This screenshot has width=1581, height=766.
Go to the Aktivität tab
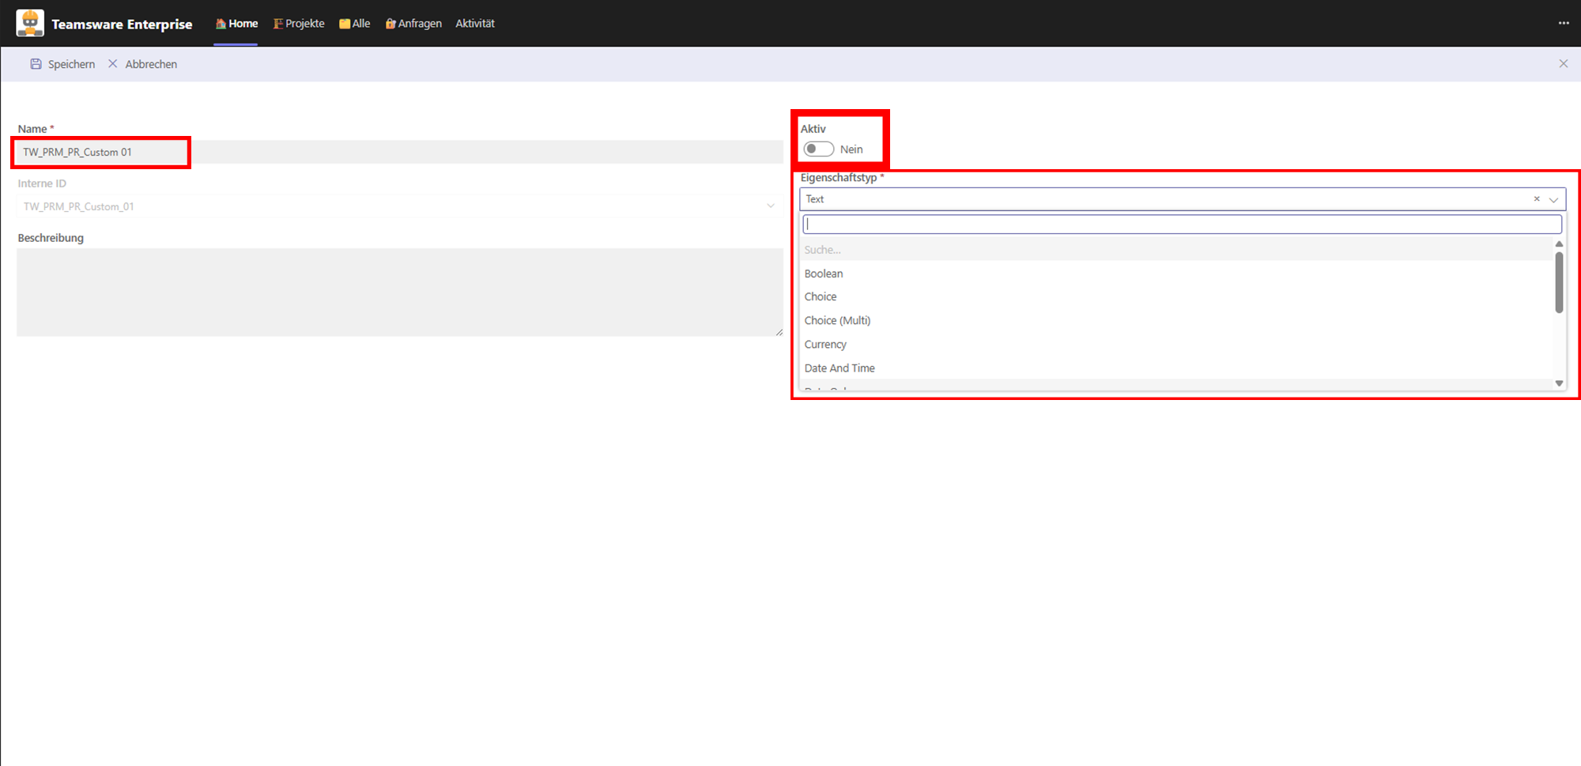tap(474, 24)
